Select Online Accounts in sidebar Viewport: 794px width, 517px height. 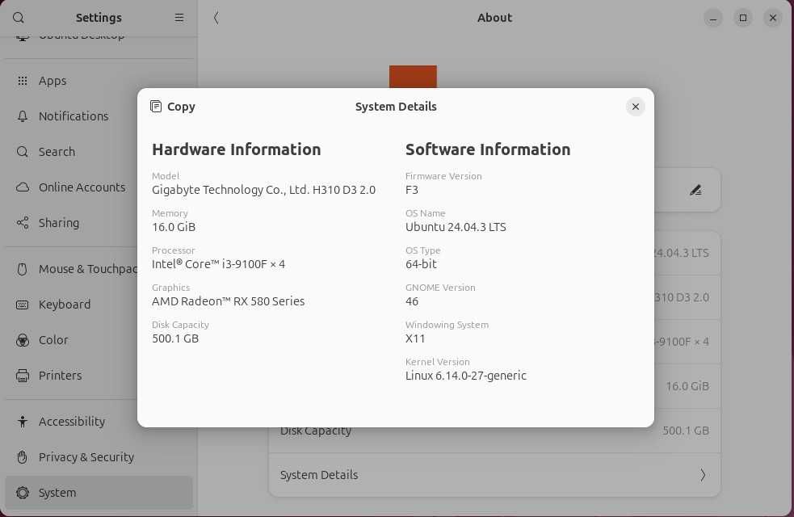(99, 187)
